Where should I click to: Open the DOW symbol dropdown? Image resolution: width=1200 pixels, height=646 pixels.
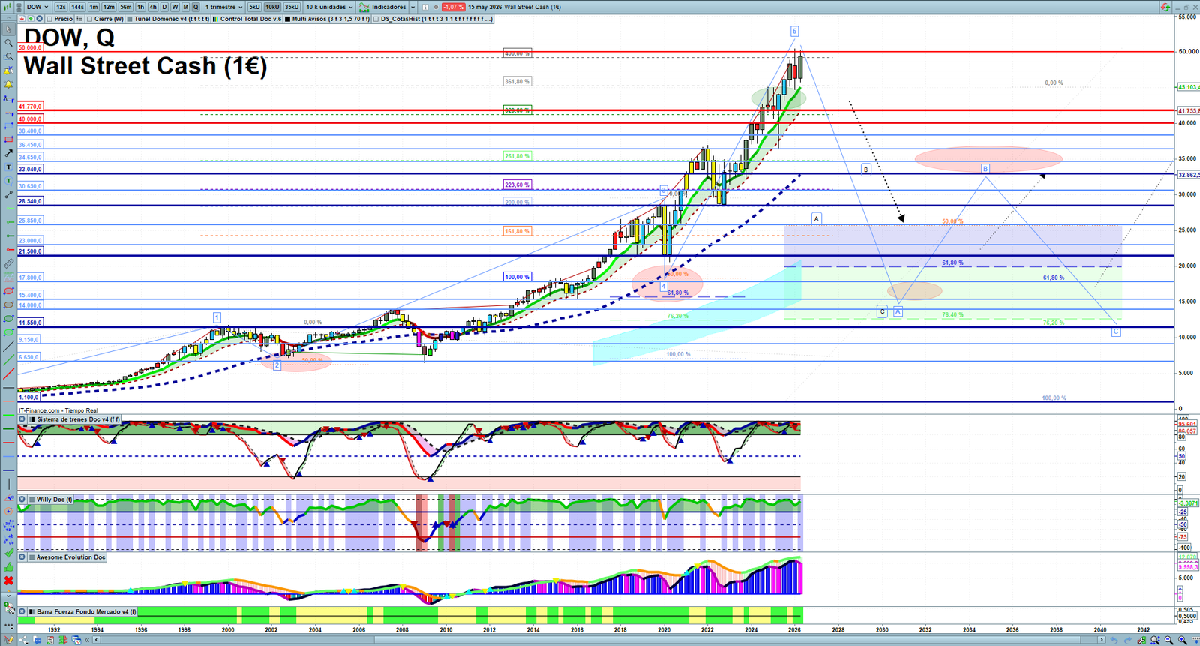tap(37, 7)
